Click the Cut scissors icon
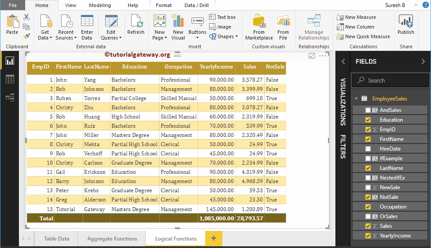 [26, 17]
